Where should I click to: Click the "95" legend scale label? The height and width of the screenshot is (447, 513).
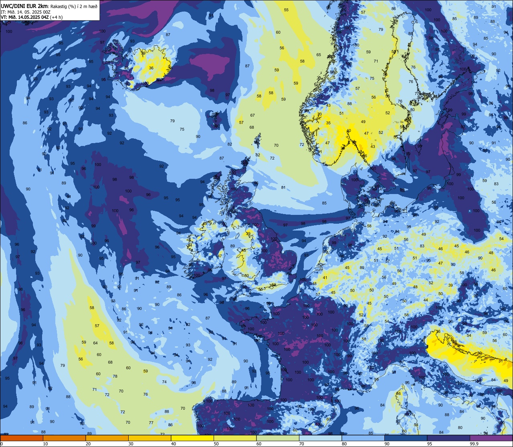(x=430, y=444)
